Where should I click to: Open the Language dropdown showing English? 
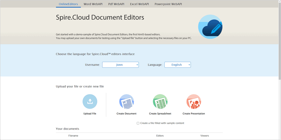[178, 65]
